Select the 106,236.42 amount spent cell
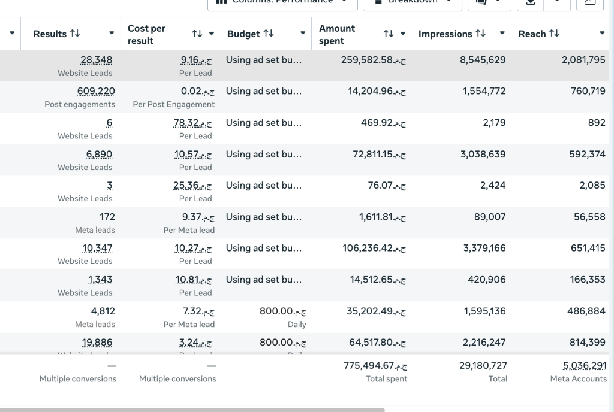Viewport: 614px width, 412px height. click(x=374, y=248)
